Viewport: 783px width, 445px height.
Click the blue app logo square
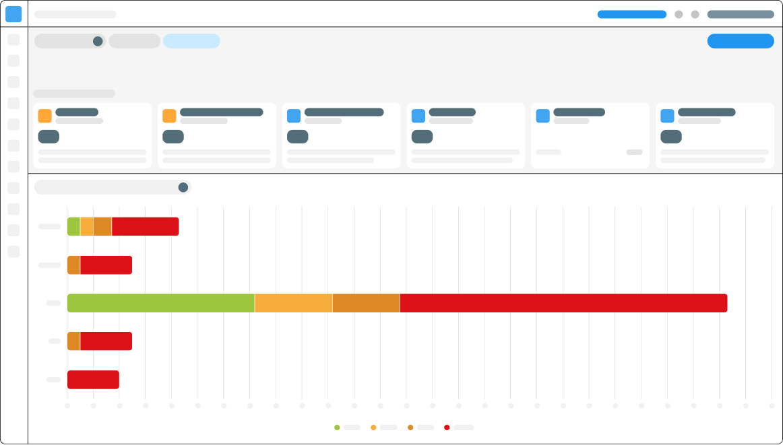[x=13, y=14]
